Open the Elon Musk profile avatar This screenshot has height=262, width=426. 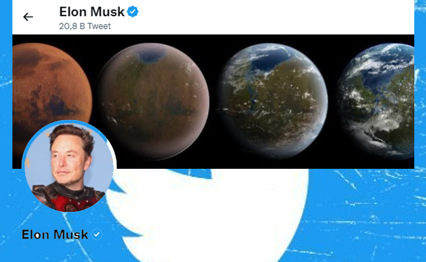(x=69, y=166)
